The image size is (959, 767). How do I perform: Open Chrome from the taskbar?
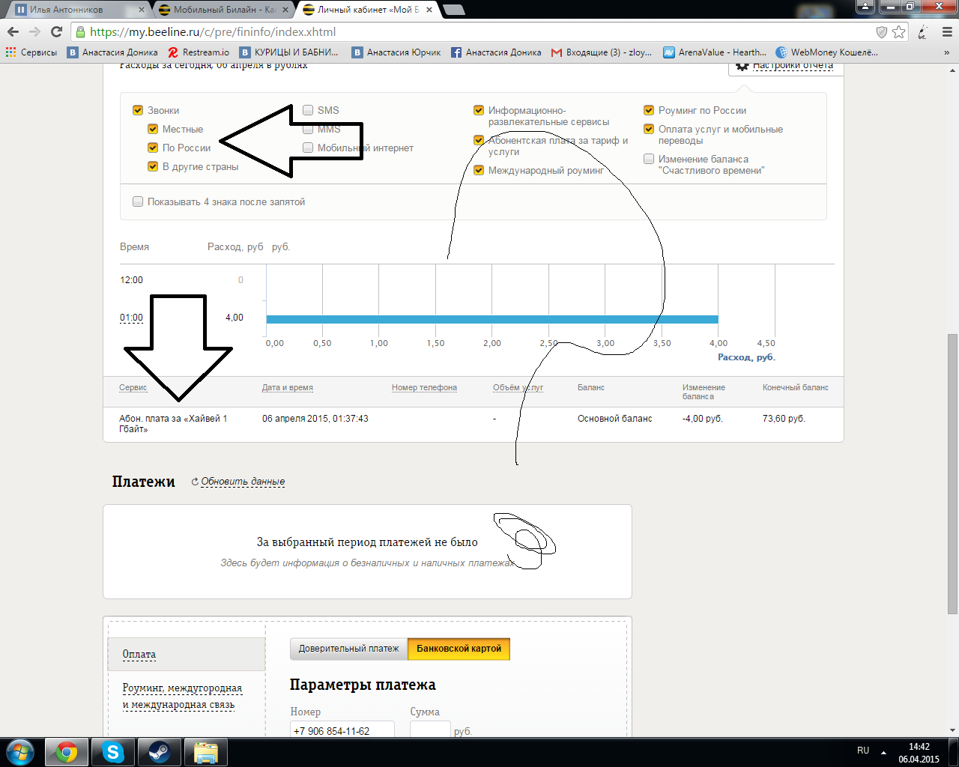(67, 752)
